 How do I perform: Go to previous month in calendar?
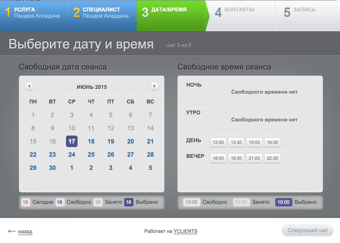point(29,86)
